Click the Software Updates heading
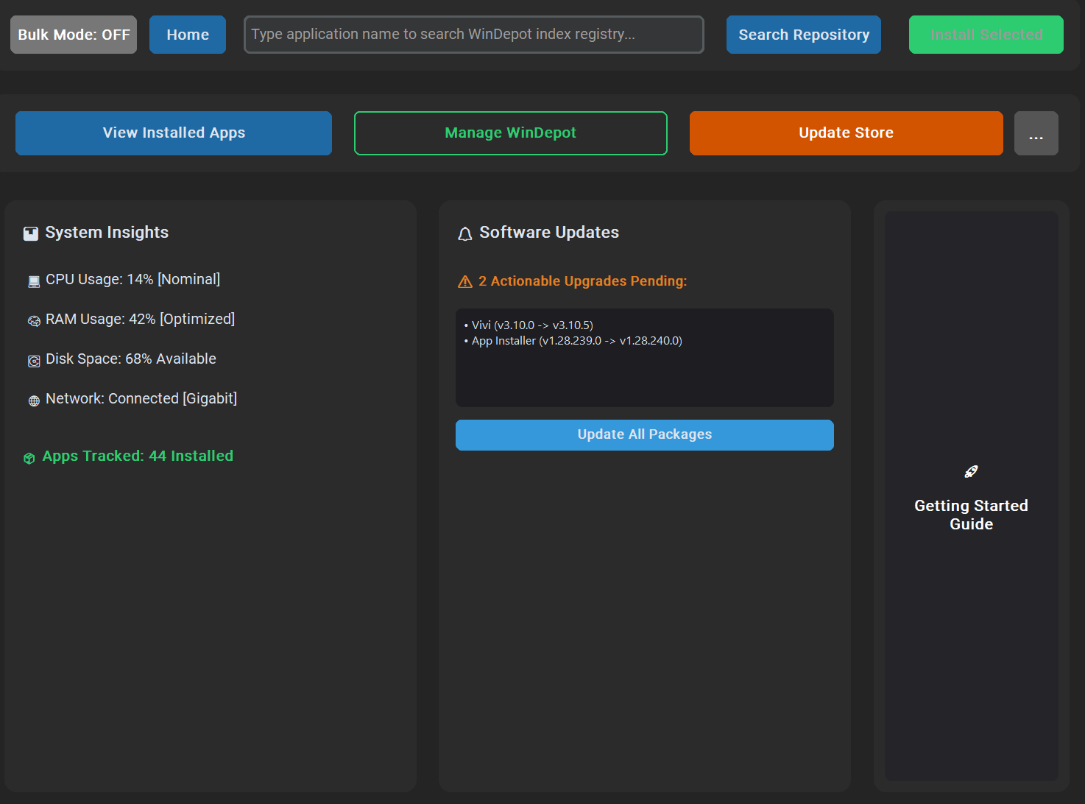This screenshot has width=1085, height=804. 549,232
